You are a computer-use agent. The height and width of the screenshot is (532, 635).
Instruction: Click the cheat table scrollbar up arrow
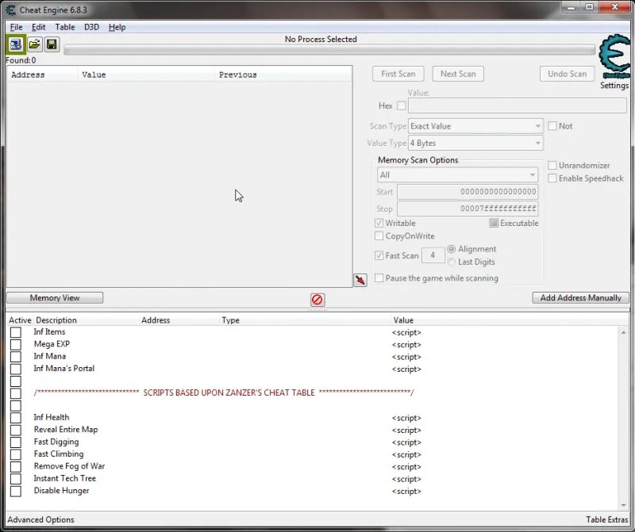pos(623,332)
